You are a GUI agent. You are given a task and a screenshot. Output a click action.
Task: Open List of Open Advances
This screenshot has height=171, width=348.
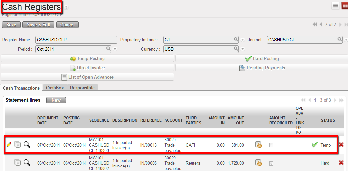click(87, 77)
